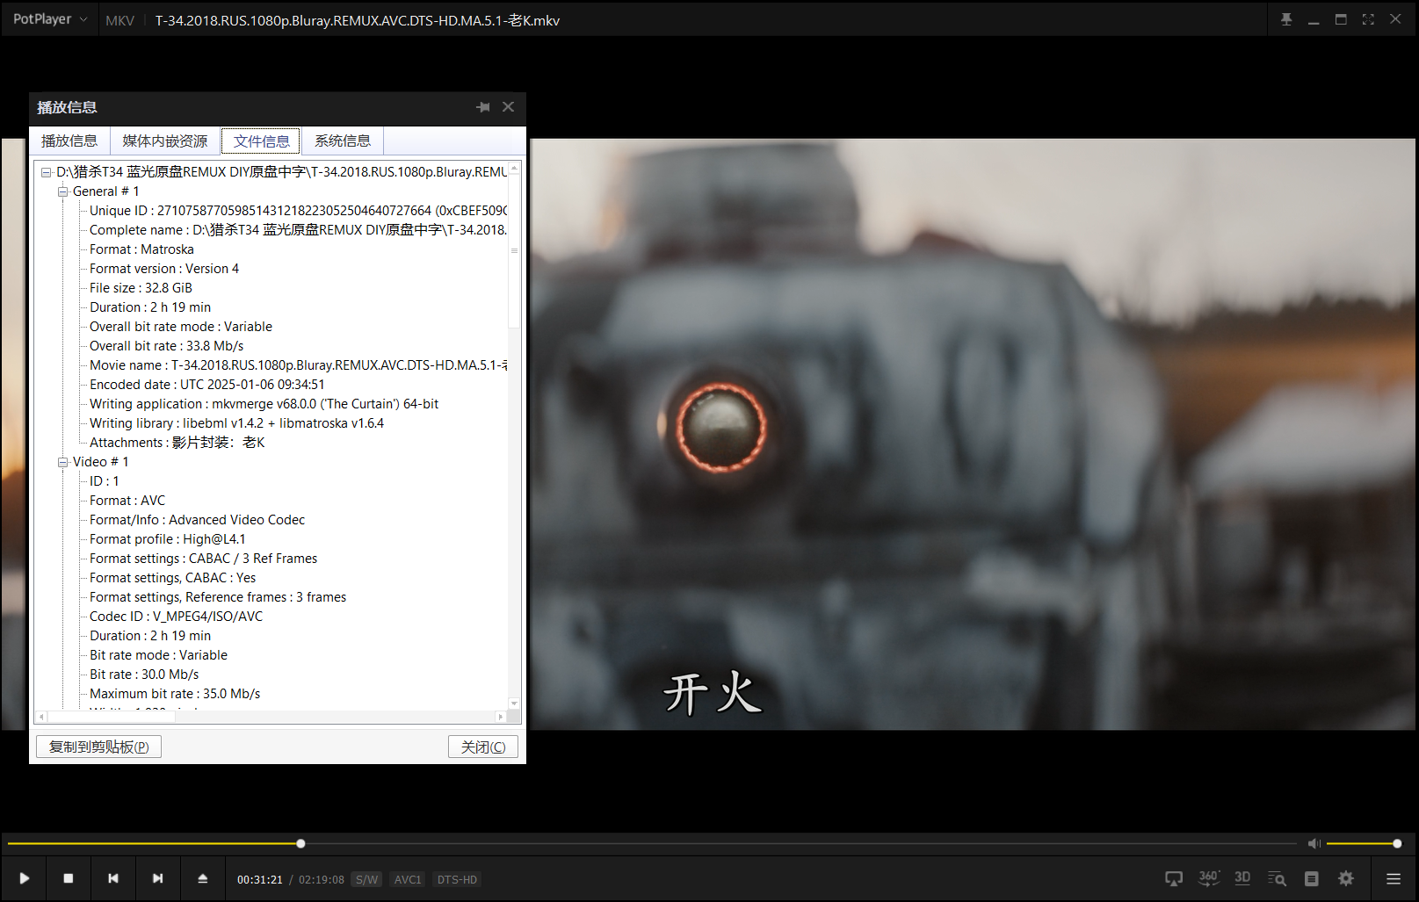Switch to the 媒体内嵌资源 tab

165,141
